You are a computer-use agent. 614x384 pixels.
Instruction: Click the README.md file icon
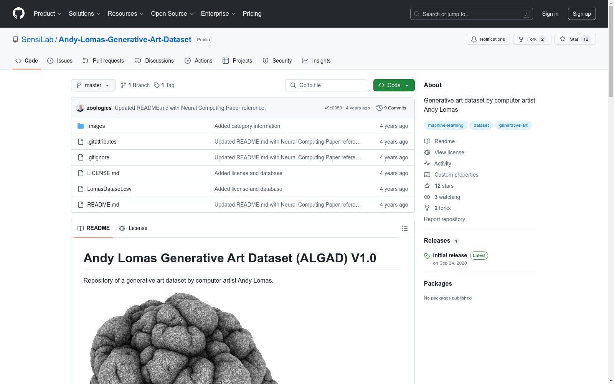(x=81, y=205)
